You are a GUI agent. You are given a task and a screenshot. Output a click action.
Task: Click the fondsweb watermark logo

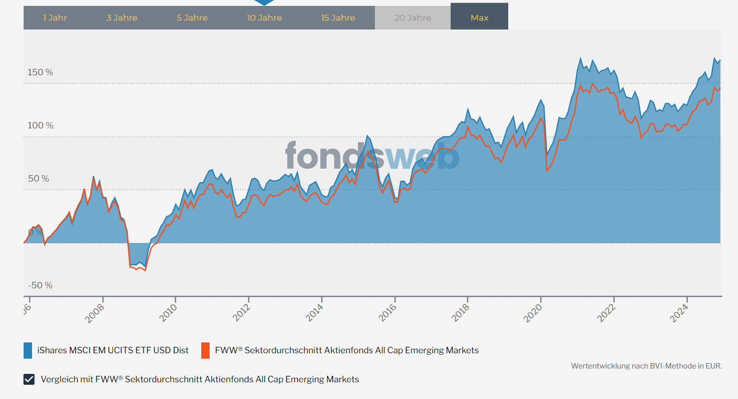[372, 156]
